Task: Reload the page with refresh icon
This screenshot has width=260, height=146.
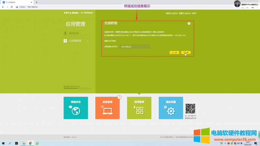Action: (12, 7)
